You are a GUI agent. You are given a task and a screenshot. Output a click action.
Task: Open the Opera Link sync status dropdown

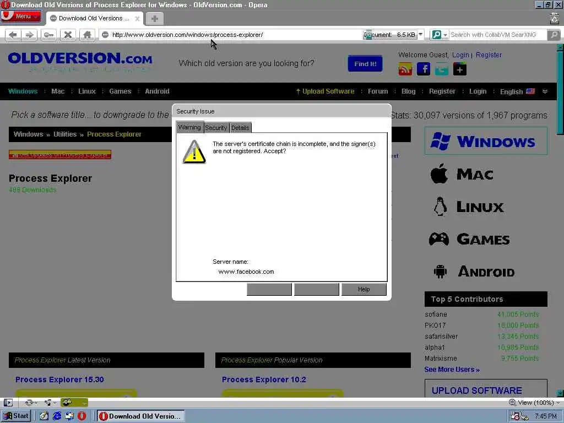(x=31, y=403)
